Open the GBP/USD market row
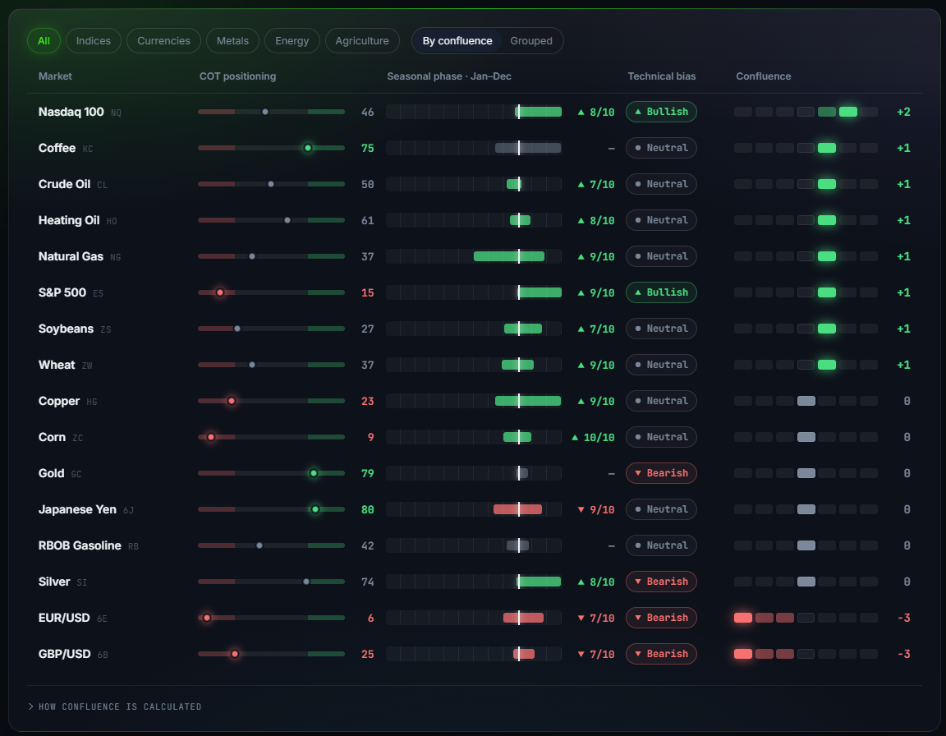Screen dimensions: 946x736 pos(474,654)
